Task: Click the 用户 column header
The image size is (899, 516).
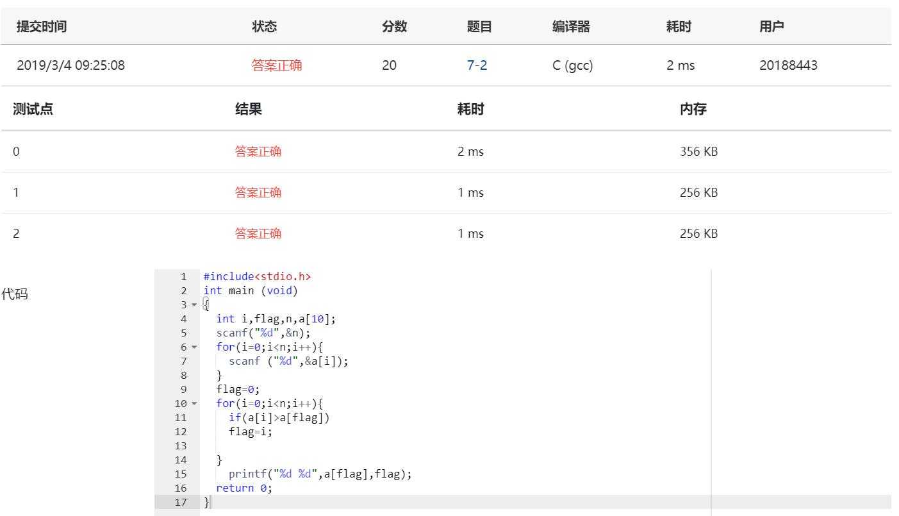Action: pyautogui.click(x=771, y=26)
